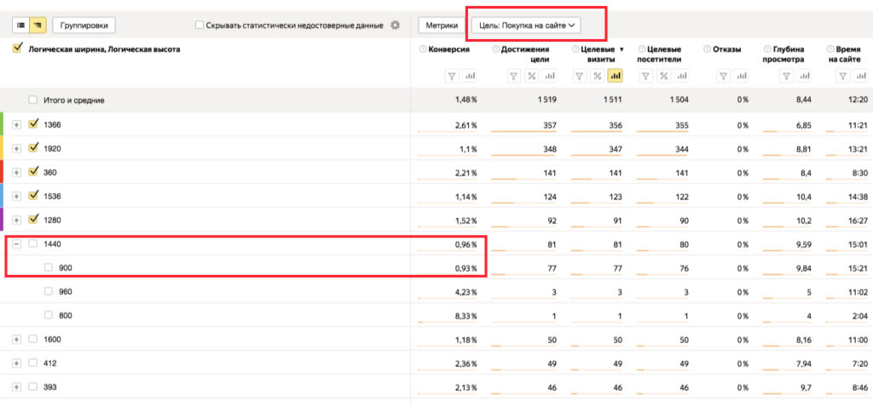The height and width of the screenshot is (406, 873).
Task: Click percent icon under Достижения цели
Action: pos(531,76)
